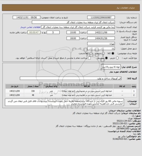This screenshot has width=142, height=156.
Task: Click the remaining time counter 00:00:47
Action: (x=34, y=32)
